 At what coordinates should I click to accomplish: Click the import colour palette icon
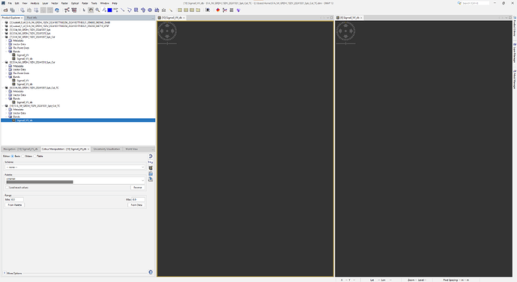tap(151, 174)
